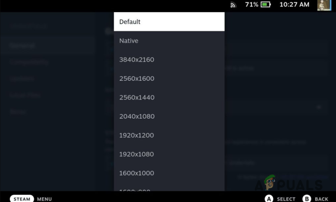
Task: Select 2040x1080 resolution
Action: tap(169, 116)
